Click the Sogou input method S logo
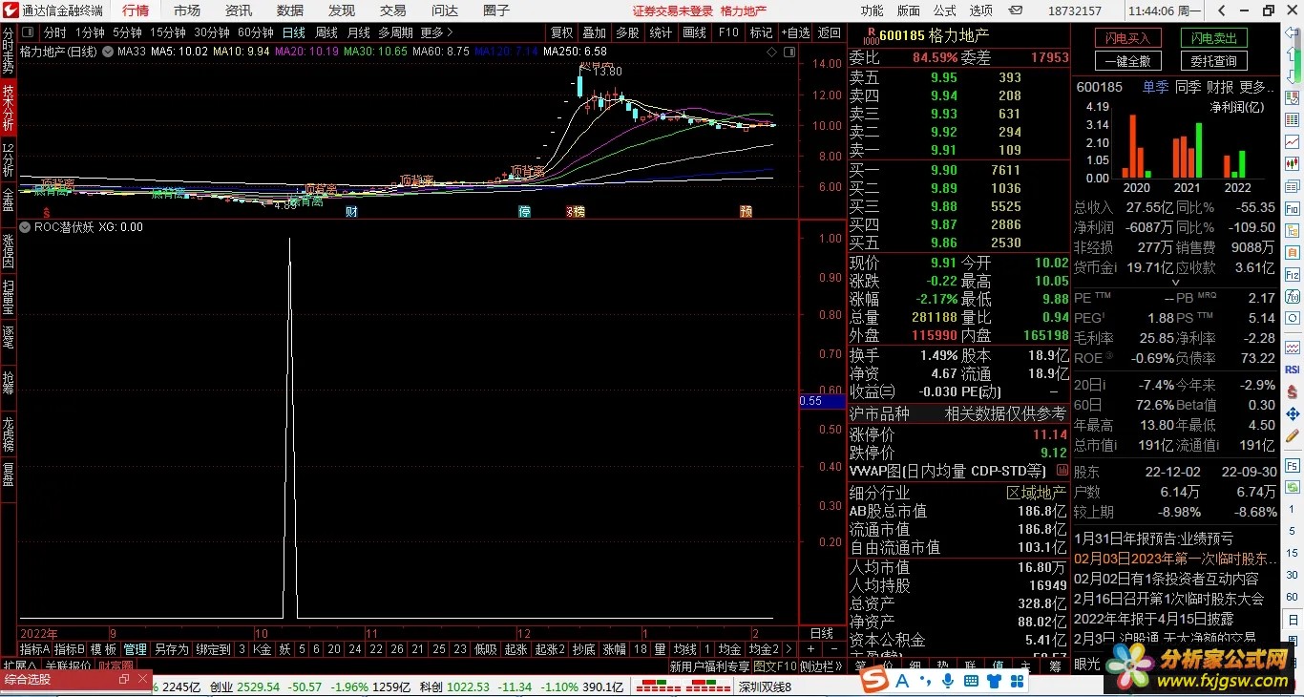The height and width of the screenshot is (697, 1304). click(x=873, y=680)
